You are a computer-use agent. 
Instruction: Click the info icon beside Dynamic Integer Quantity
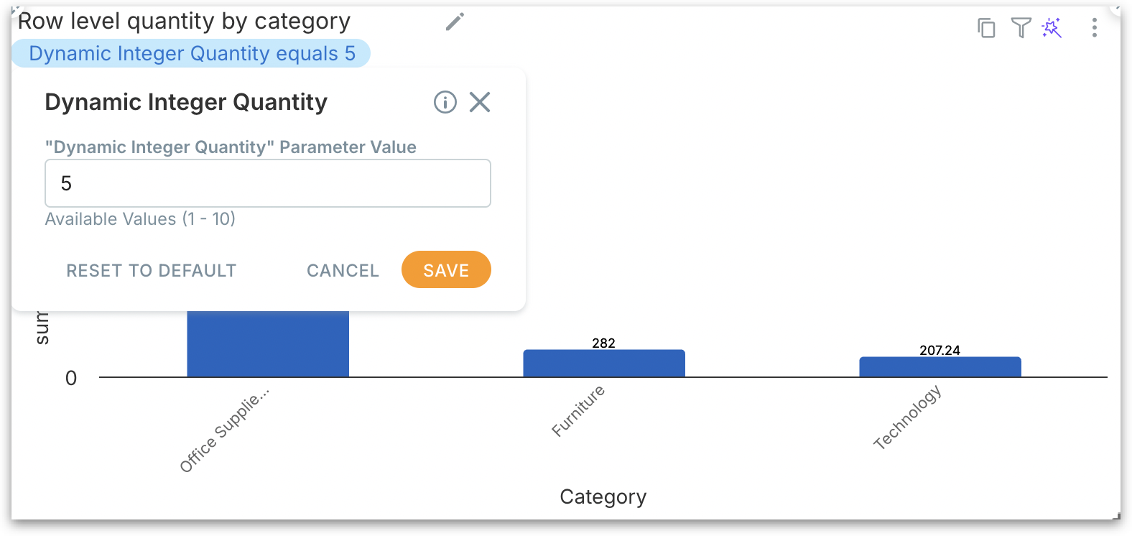pos(445,103)
